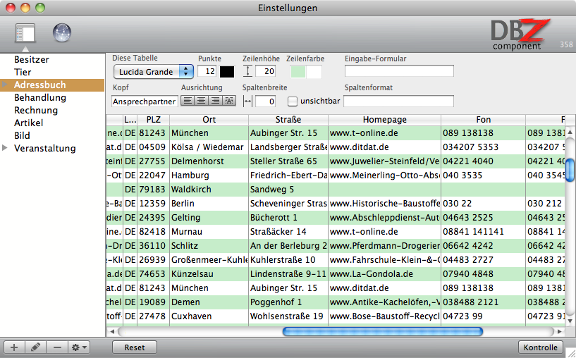Click the Reset button
The height and width of the screenshot is (358, 576).
135,347
